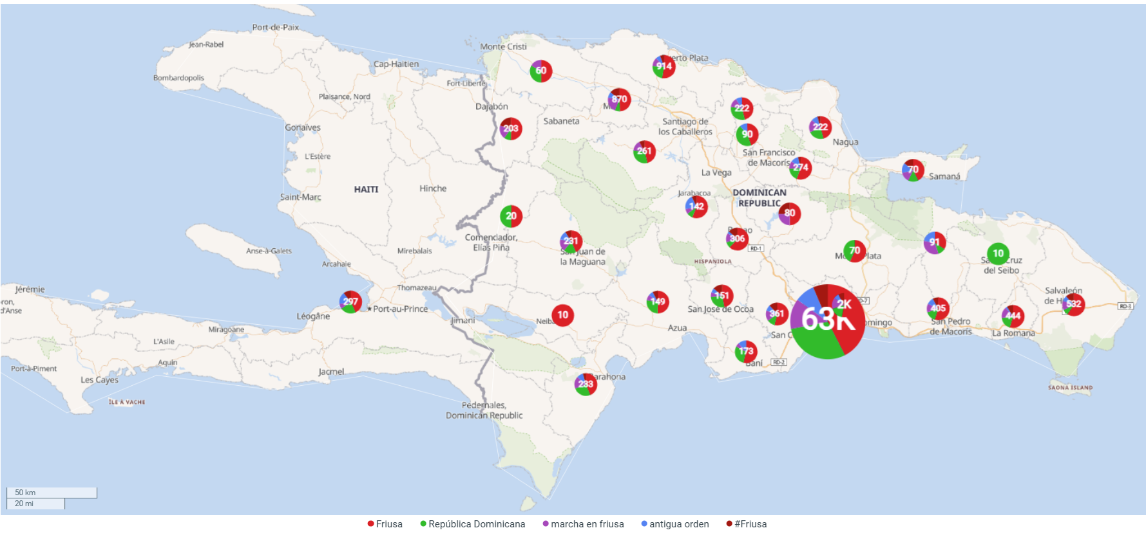Open the 870 pie chart marker

619,100
